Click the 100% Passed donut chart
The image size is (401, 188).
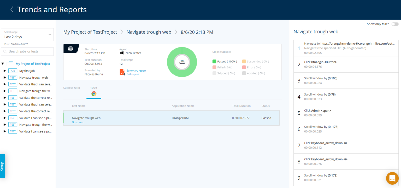click(x=182, y=62)
